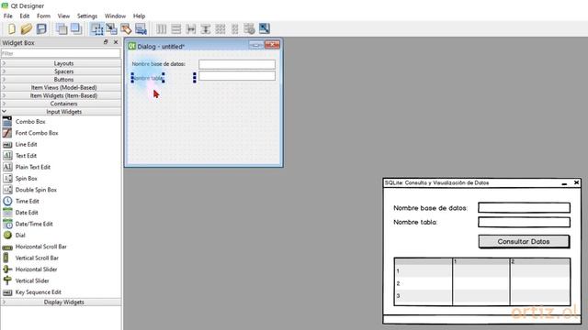Image resolution: width=588 pixels, height=330 pixels.
Task: Click the Bring to Front toolbar icon
Action: tap(76, 28)
